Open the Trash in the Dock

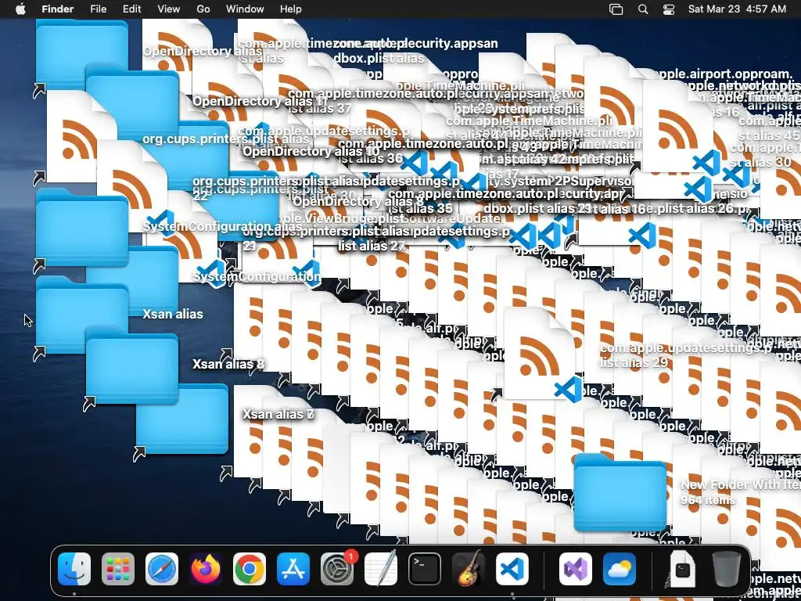727,569
